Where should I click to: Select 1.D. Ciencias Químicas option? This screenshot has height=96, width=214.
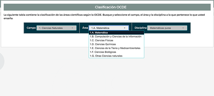click(x=116, y=44)
